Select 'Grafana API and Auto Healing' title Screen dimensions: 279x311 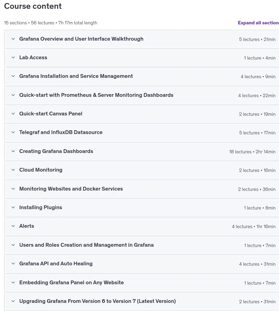pyautogui.click(x=56, y=264)
